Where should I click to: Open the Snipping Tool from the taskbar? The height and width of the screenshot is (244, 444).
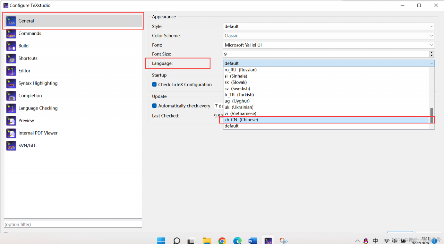(x=283, y=241)
